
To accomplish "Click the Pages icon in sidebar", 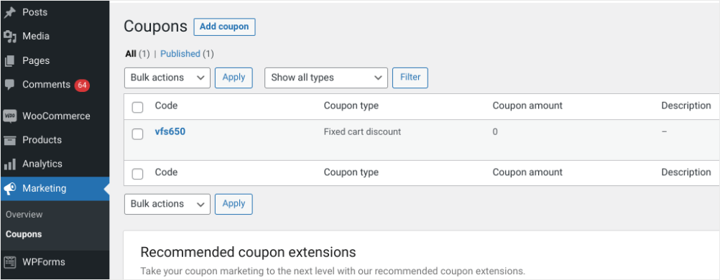I will pos(9,60).
